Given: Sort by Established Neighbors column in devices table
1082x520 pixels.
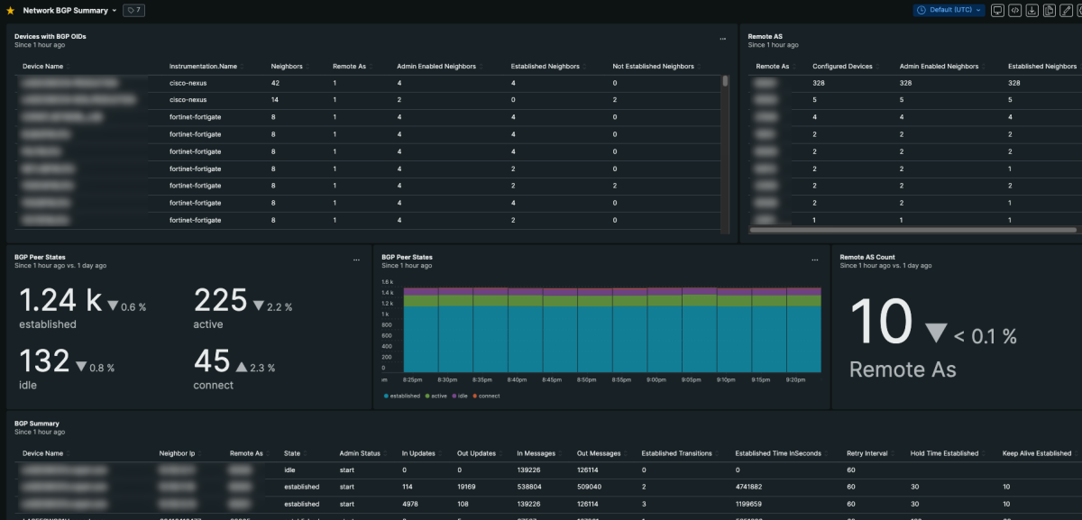Looking at the screenshot, I should (x=545, y=67).
